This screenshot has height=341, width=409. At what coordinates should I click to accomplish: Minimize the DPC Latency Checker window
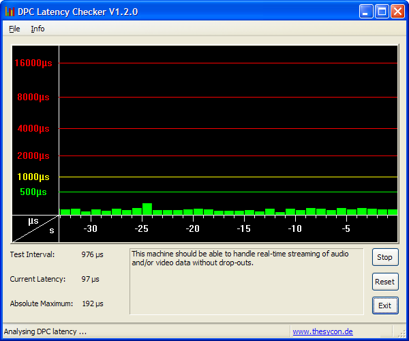point(365,12)
